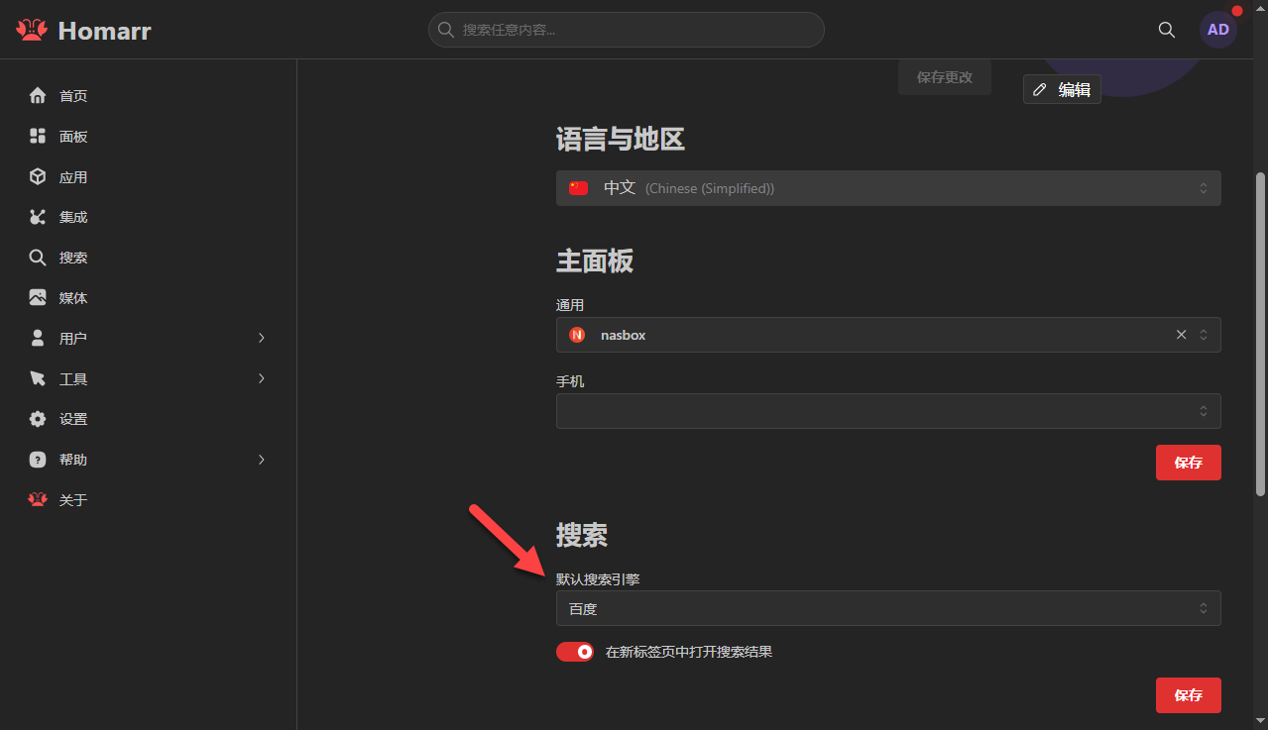1268x730 pixels.
Task: Click the 集成 integrations wrench icon
Action: [x=38, y=216]
